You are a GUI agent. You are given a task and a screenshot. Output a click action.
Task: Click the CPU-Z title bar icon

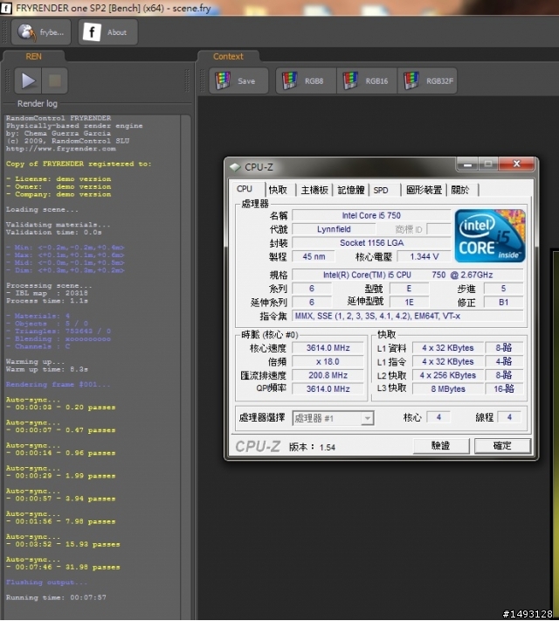click(235, 167)
